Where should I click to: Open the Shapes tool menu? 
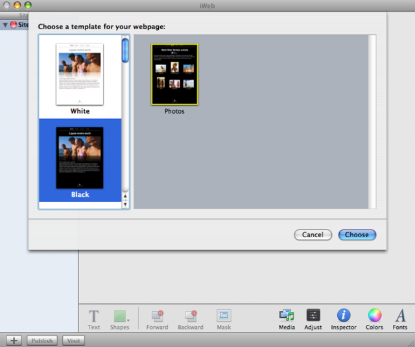[120, 320]
